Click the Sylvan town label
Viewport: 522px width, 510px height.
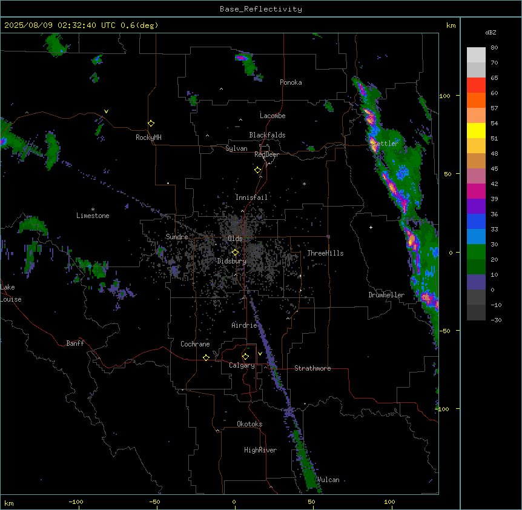[x=236, y=148]
